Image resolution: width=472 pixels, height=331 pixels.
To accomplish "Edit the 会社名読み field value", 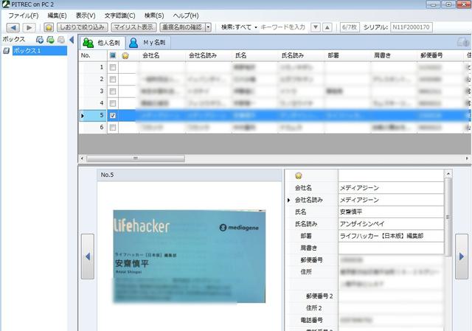I will click(391, 200).
